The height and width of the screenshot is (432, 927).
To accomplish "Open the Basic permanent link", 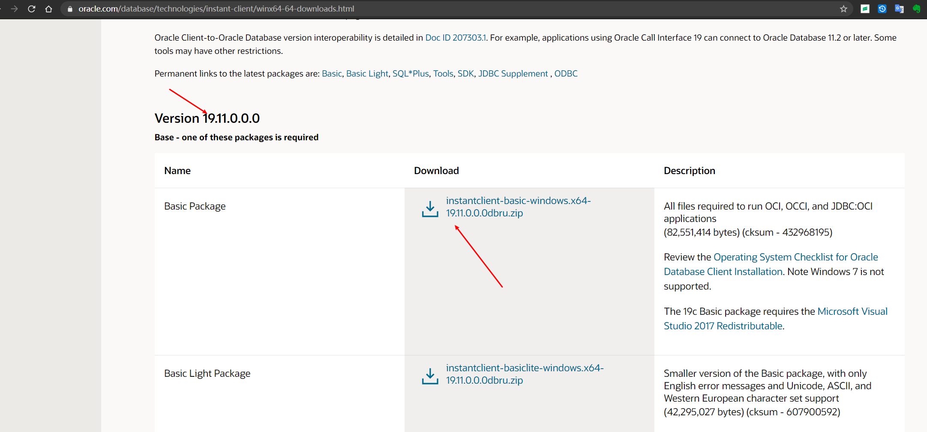I will [x=332, y=74].
